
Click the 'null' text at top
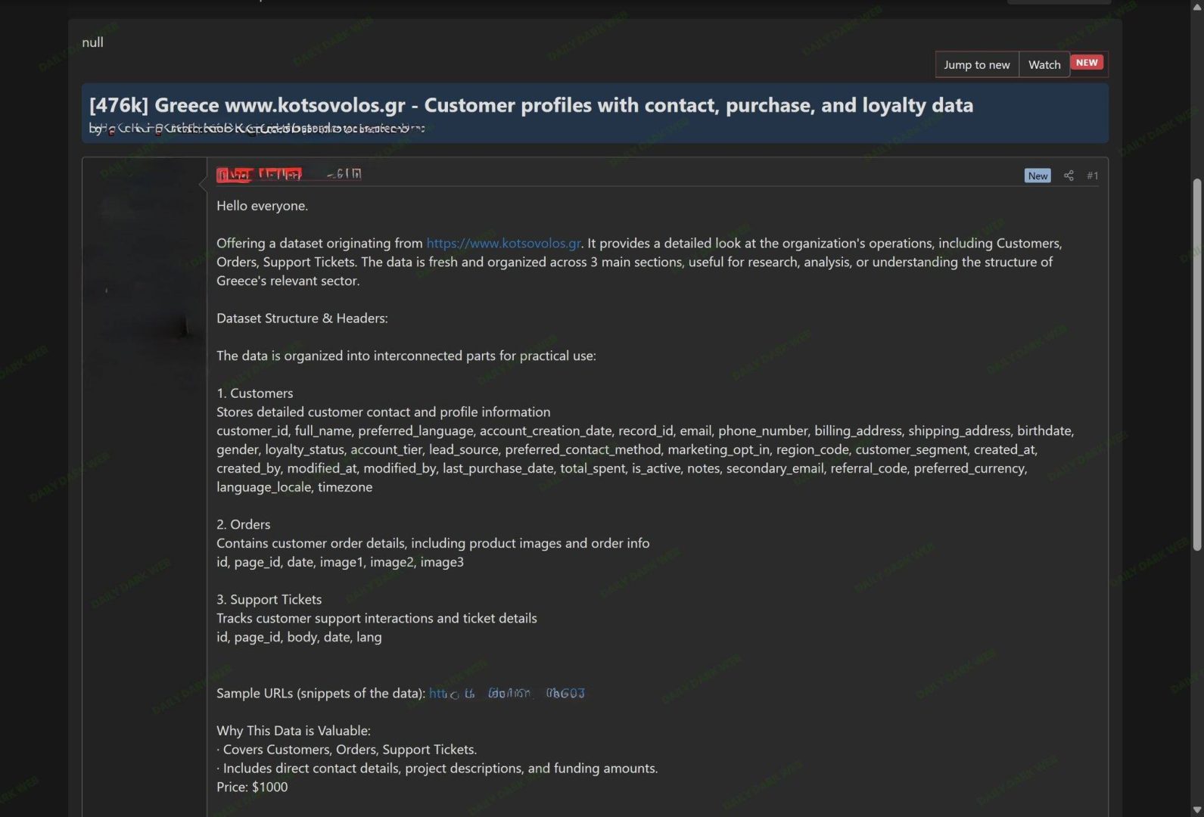(x=92, y=42)
